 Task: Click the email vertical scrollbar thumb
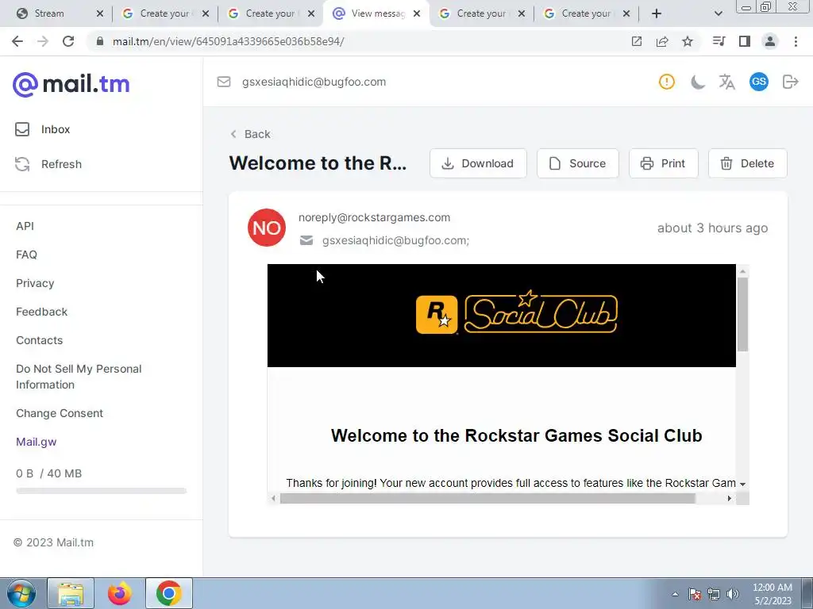742,314
